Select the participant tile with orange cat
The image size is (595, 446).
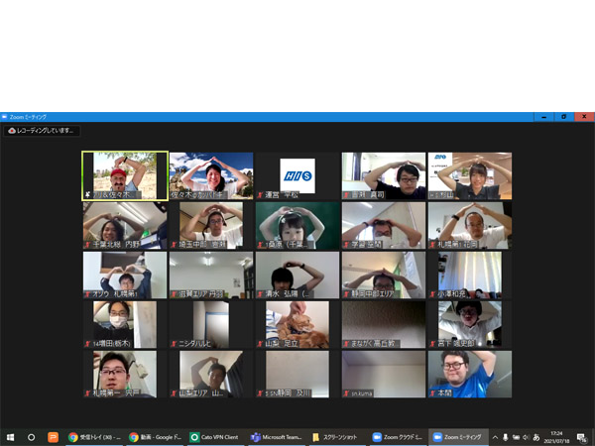point(297,324)
